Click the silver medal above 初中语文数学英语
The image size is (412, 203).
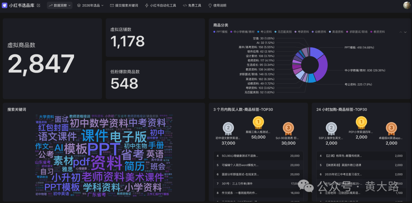228,128
